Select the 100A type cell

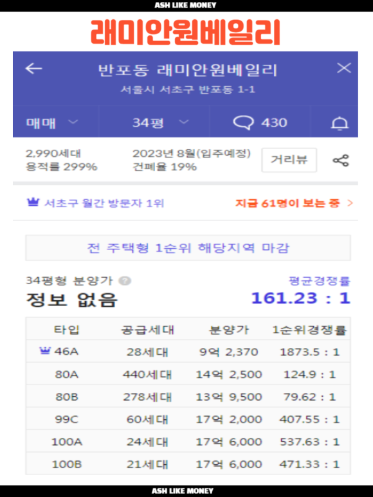pyautogui.click(x=67, y=442)
